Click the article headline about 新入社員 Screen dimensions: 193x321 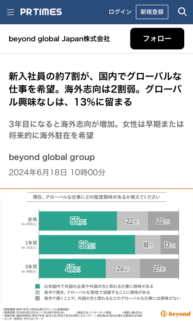[96, 89]
